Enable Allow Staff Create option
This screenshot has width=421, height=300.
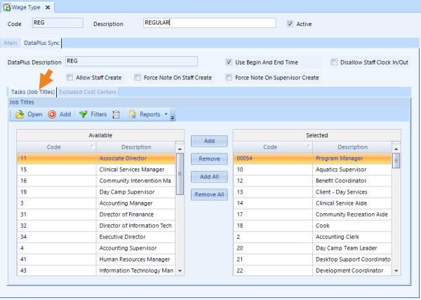click(x=69, y=78)
